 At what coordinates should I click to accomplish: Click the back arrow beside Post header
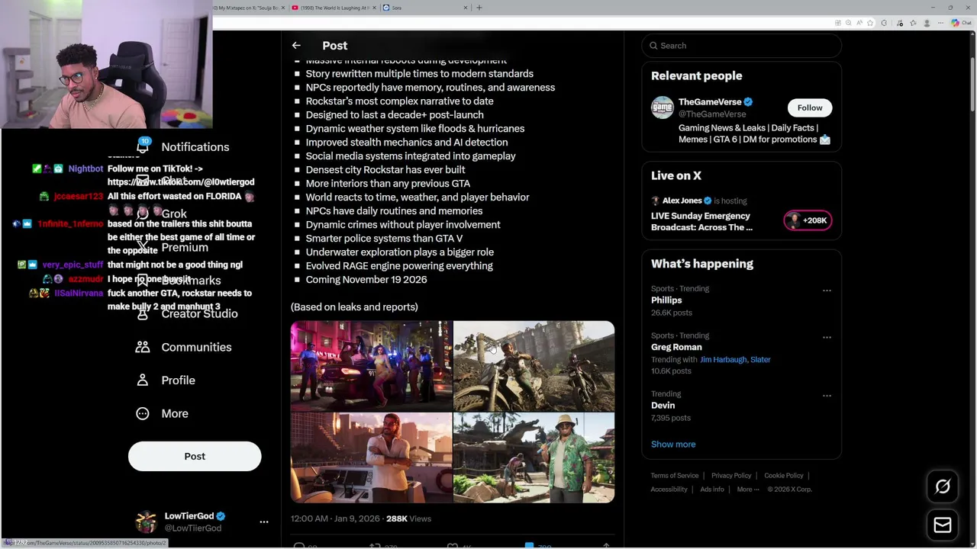click(296, 46)
